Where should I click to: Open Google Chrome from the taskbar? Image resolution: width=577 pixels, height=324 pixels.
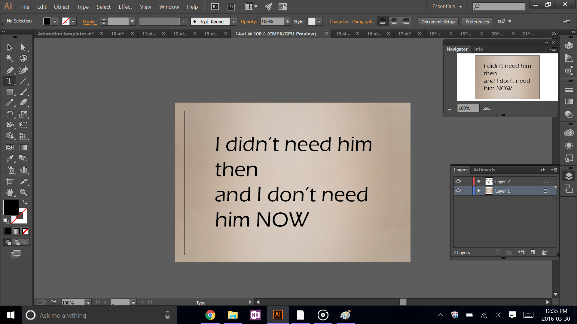(x=210, y=315)
